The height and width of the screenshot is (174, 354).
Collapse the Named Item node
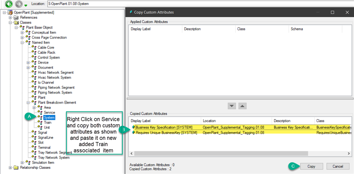click(22, 42)
